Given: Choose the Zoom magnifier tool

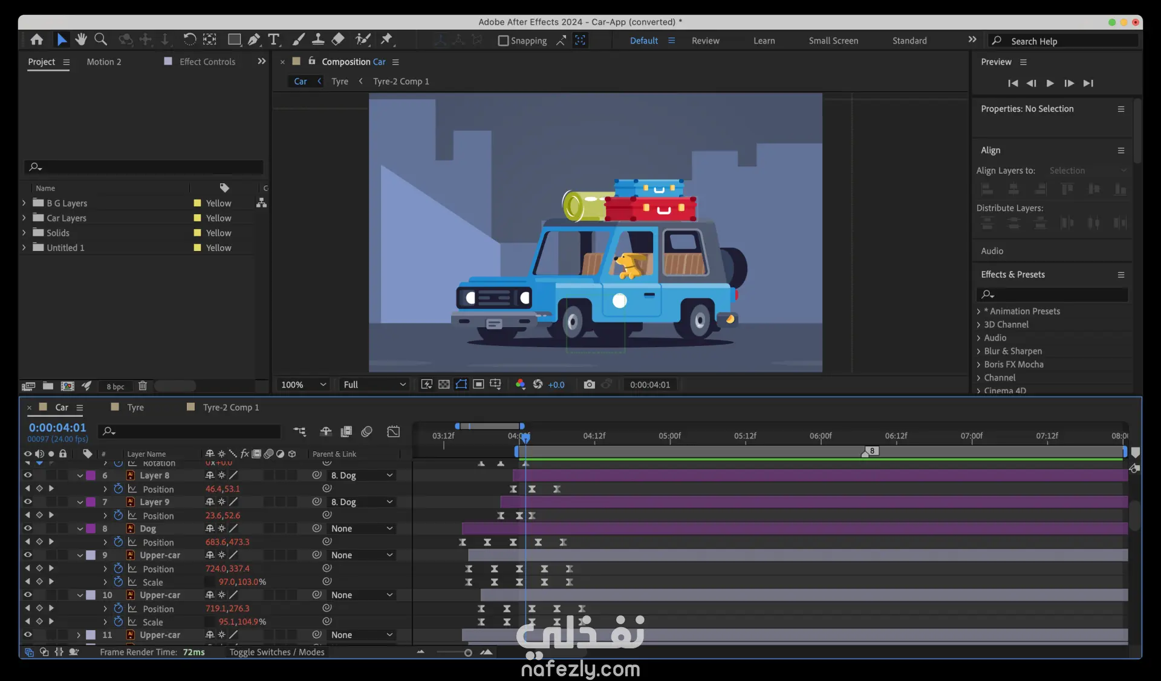Looking at the screenshot, I should click(x=101, y=40).
